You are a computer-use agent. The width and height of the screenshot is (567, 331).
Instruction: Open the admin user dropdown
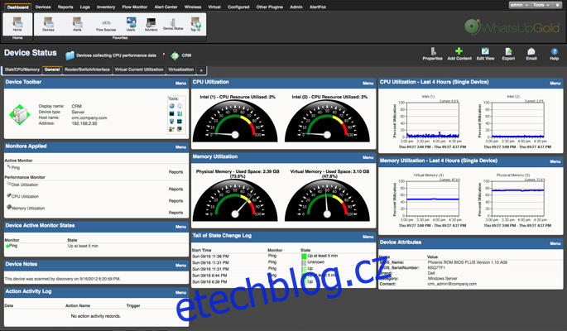tap(519, 5)
